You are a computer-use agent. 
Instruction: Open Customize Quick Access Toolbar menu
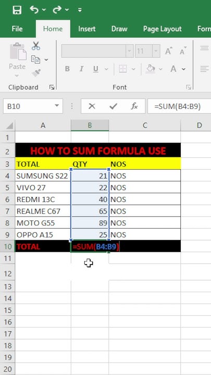point(80,10)
